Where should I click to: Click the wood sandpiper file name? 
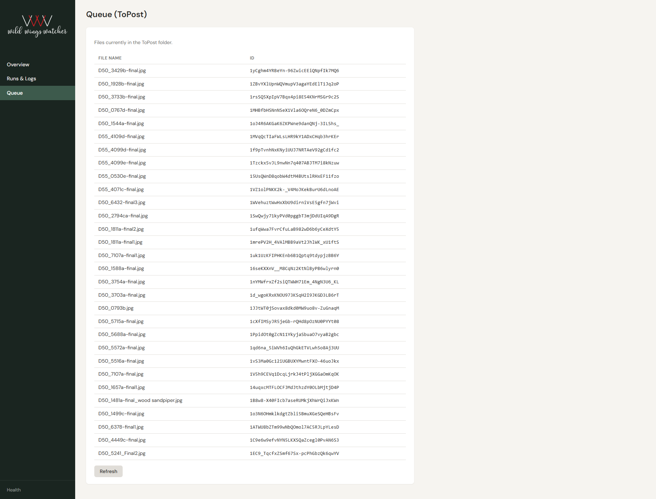pyautogui.click(x=140, y=400)
